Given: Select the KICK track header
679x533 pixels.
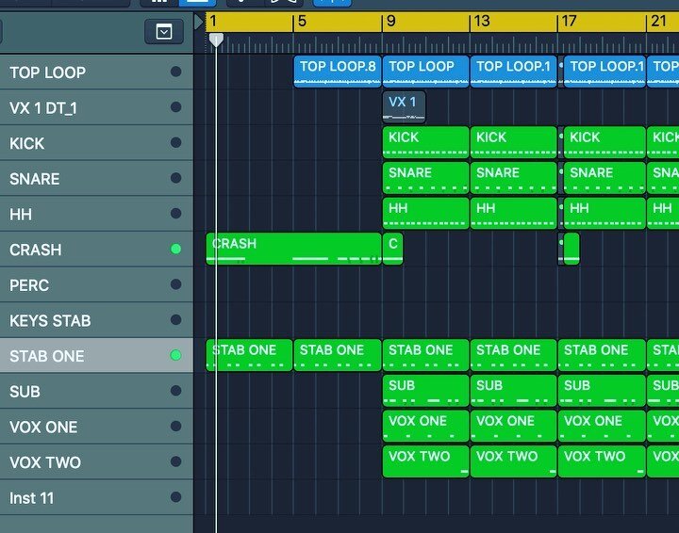Looking at the screenshot, I should [x=96, y=143].
